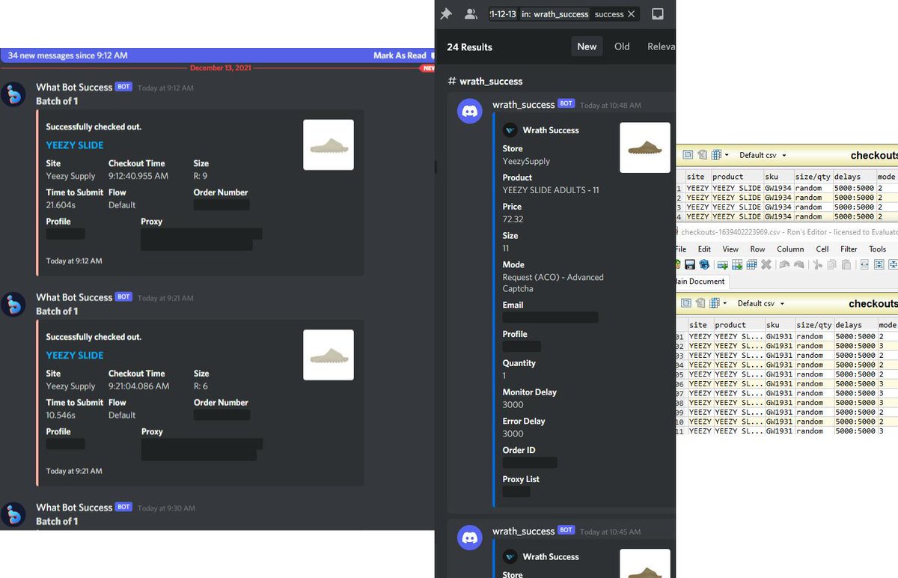Sort search results by New
898x578 pixels.
587,46
